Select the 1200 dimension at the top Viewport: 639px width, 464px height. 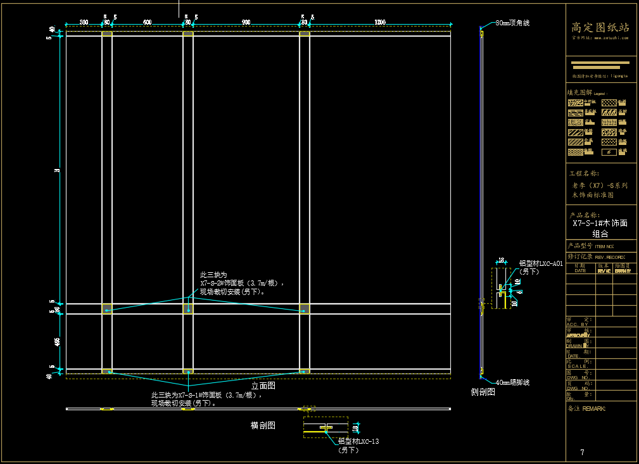(379, 23)
